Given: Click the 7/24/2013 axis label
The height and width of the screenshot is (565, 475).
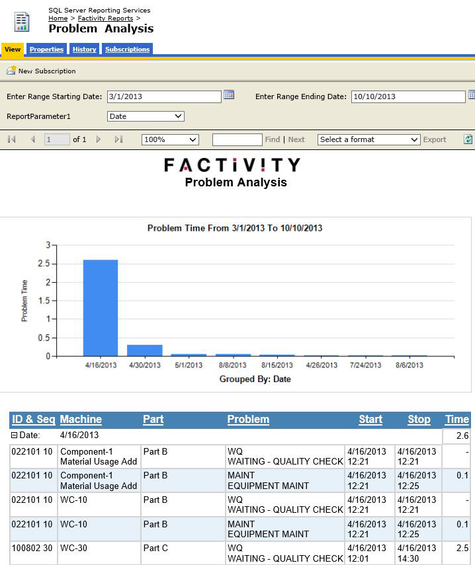Looking at the screenshot, I should point(365,365).
